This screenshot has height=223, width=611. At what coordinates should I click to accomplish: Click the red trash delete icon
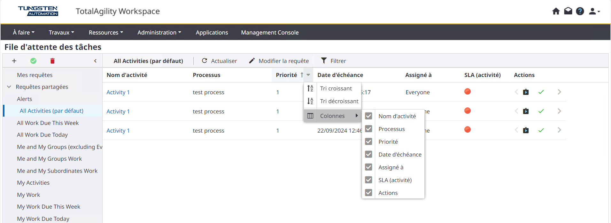pos(52,61)
